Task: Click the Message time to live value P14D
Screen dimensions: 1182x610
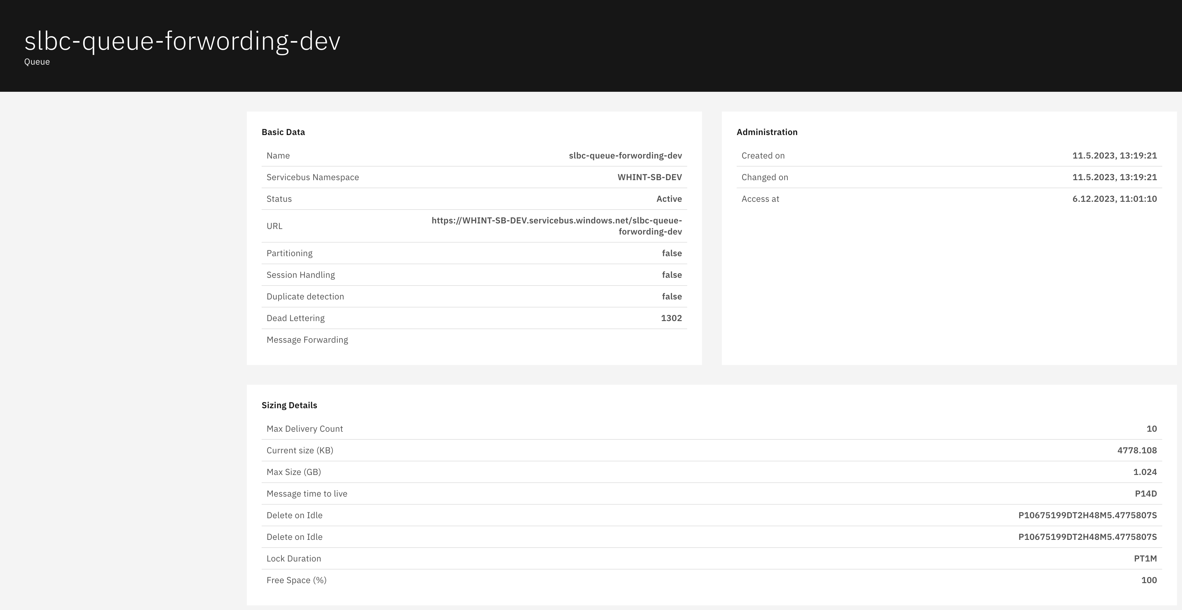Action: pyautogui.click(x=1145, y=494)
